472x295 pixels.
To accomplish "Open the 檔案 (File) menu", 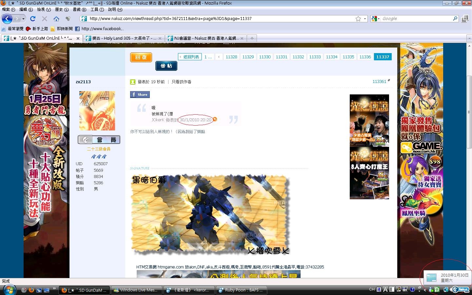I will (9, 10).
